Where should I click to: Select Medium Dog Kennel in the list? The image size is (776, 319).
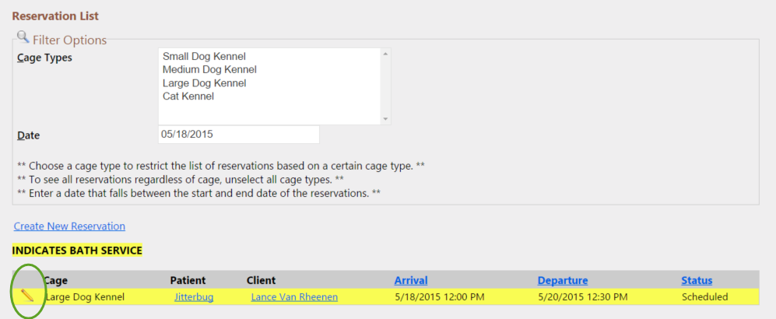click(x=209, y=70)
